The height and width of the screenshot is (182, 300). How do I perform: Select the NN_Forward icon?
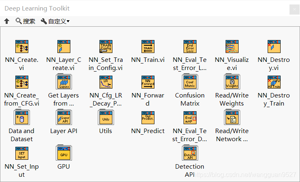point(148,82)
